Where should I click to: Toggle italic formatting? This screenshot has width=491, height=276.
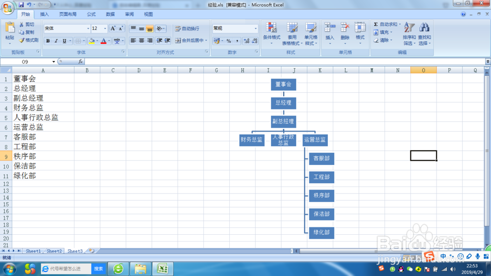pos(56,41)
